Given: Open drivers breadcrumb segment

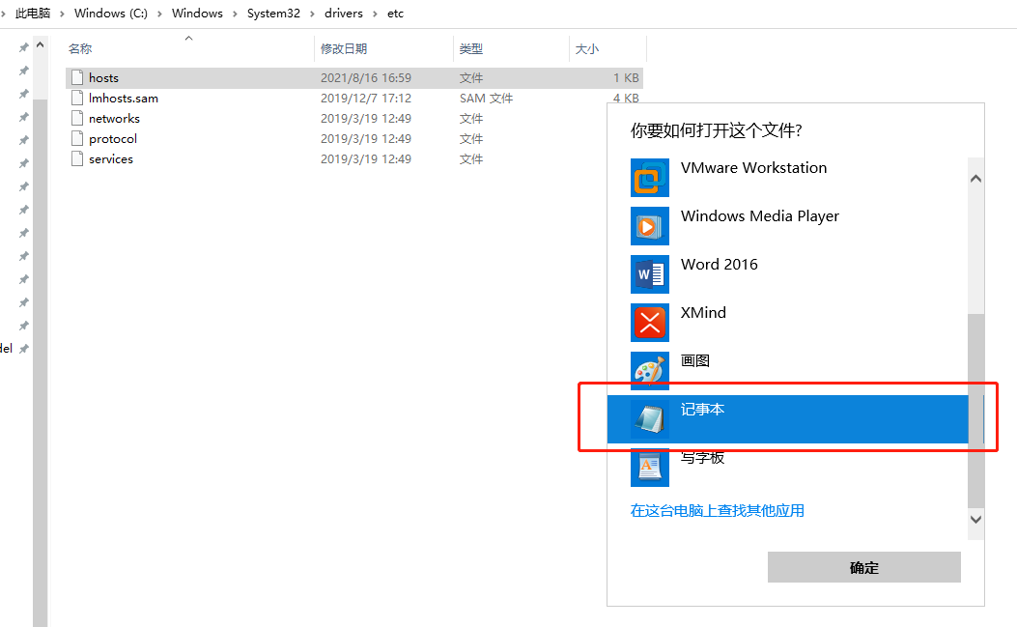Looking at the screenshot, I should [344, 13].
